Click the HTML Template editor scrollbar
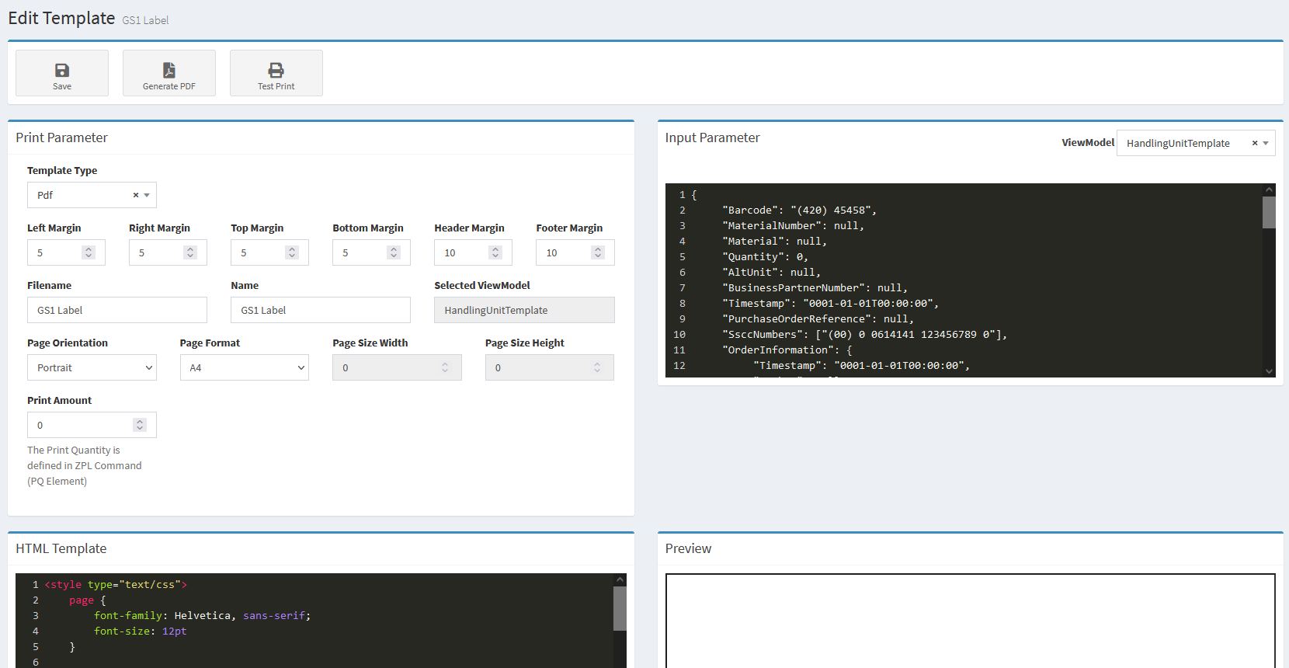The width and height of the screenshot is (1289, 668). 620,608
